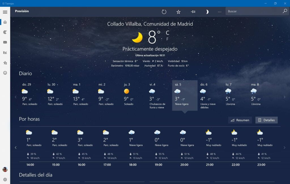
Task: Open historical weather chart icon in sidebar
Action: point(5,52)
